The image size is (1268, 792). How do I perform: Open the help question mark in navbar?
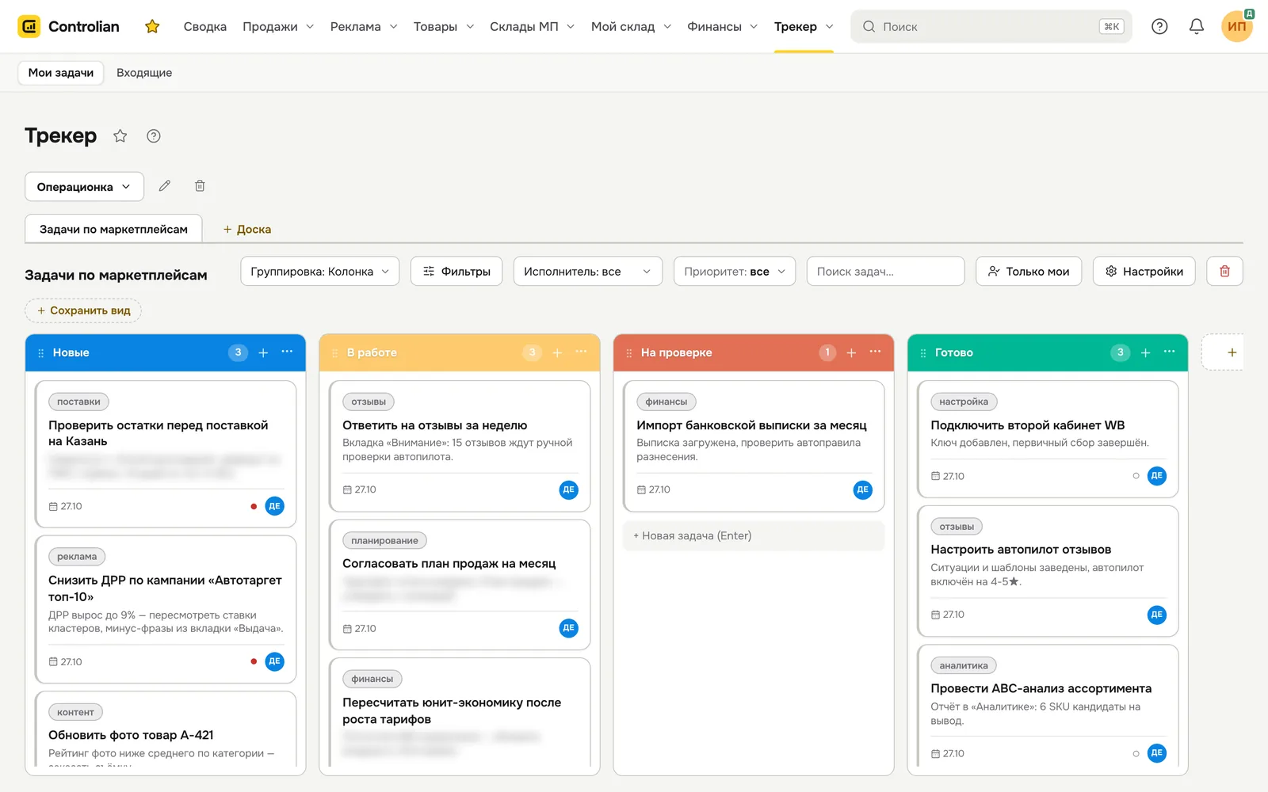(1159, 26)
